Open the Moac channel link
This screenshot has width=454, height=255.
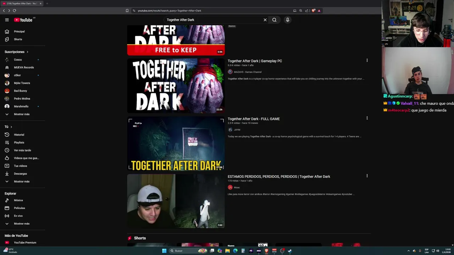237,187
